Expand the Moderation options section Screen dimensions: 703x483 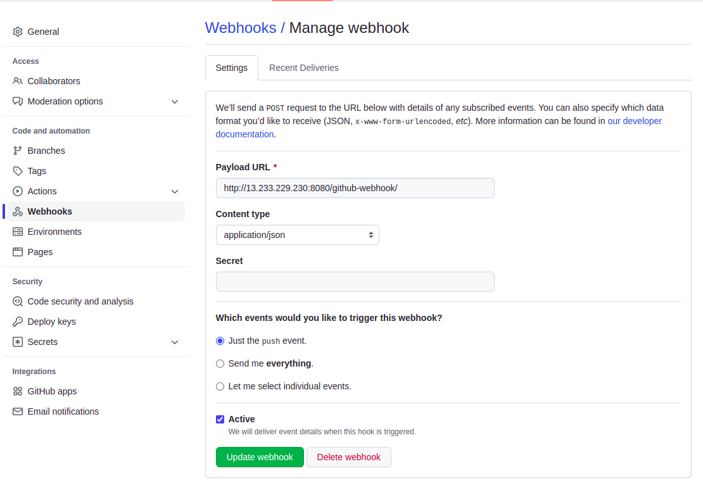pyautogui.click(x=175, y=101)
